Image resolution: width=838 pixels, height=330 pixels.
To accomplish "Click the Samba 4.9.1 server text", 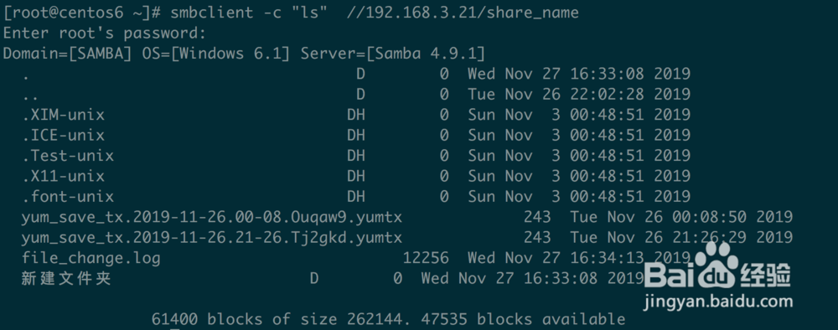I will (x=427, y=54).
